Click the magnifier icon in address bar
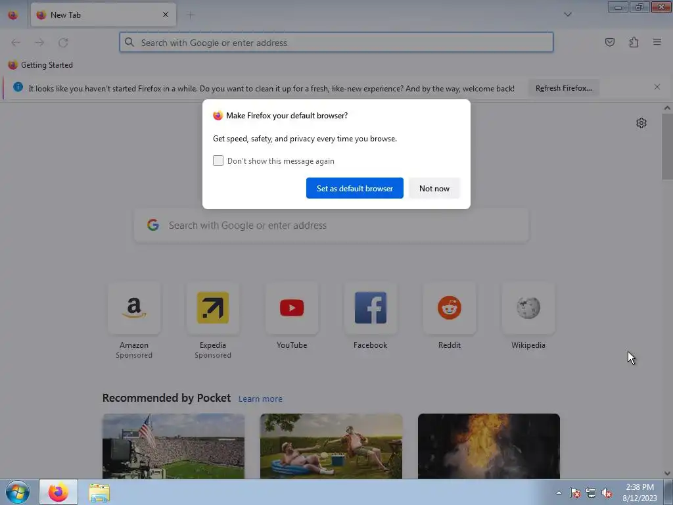The width and height of the screenshot is (673, 505). pyautogui.click(x=129, y=42)
